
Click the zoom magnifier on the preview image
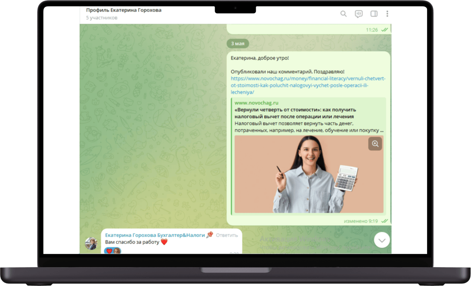point(375,144)
